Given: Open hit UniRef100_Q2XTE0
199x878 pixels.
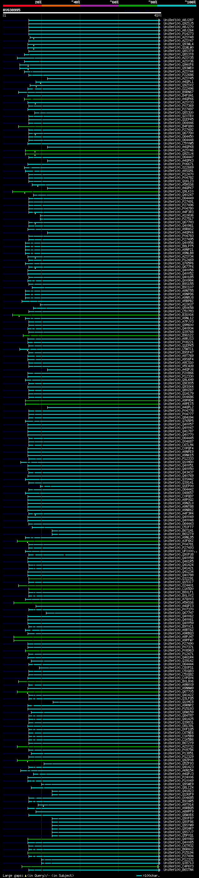Looking at the screenshot, I should (178, 116).
